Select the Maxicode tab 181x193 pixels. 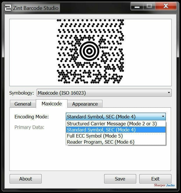tap(52, 104)
